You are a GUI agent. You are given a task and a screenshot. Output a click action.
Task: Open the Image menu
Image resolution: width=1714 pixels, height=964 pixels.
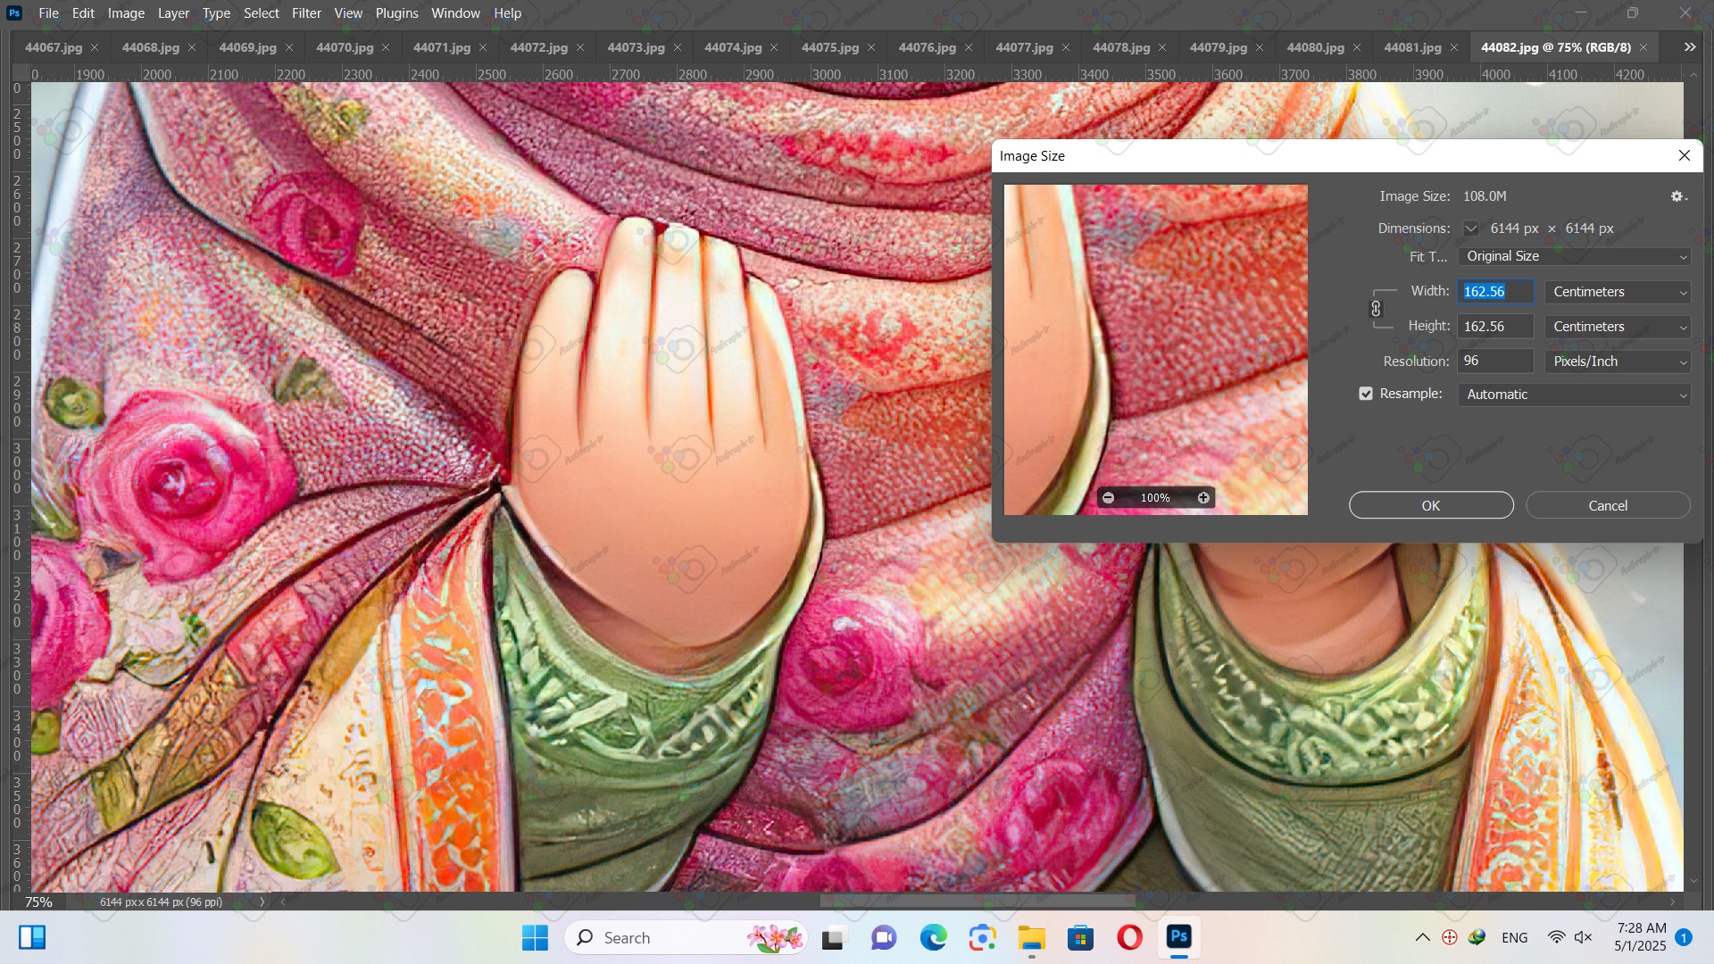[126, 13]
